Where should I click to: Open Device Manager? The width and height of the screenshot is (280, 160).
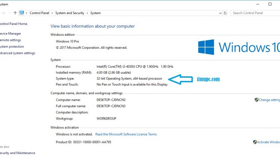coord(10,33)
